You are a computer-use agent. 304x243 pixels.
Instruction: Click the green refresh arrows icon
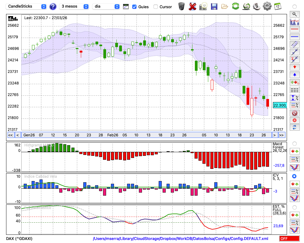pyautogui.click(x=235, y=6)
